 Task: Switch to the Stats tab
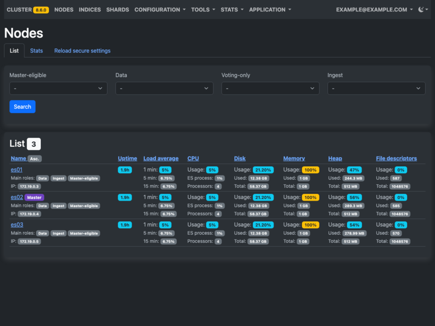click(36, 51)
